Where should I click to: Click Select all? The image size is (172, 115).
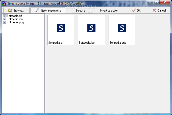81,11
